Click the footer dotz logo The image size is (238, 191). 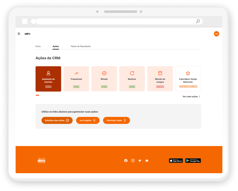point(41,161)
